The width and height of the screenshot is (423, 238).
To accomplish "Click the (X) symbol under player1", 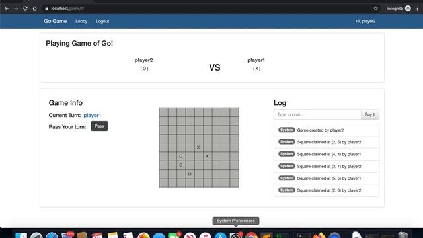I will [x=256, y=69].
